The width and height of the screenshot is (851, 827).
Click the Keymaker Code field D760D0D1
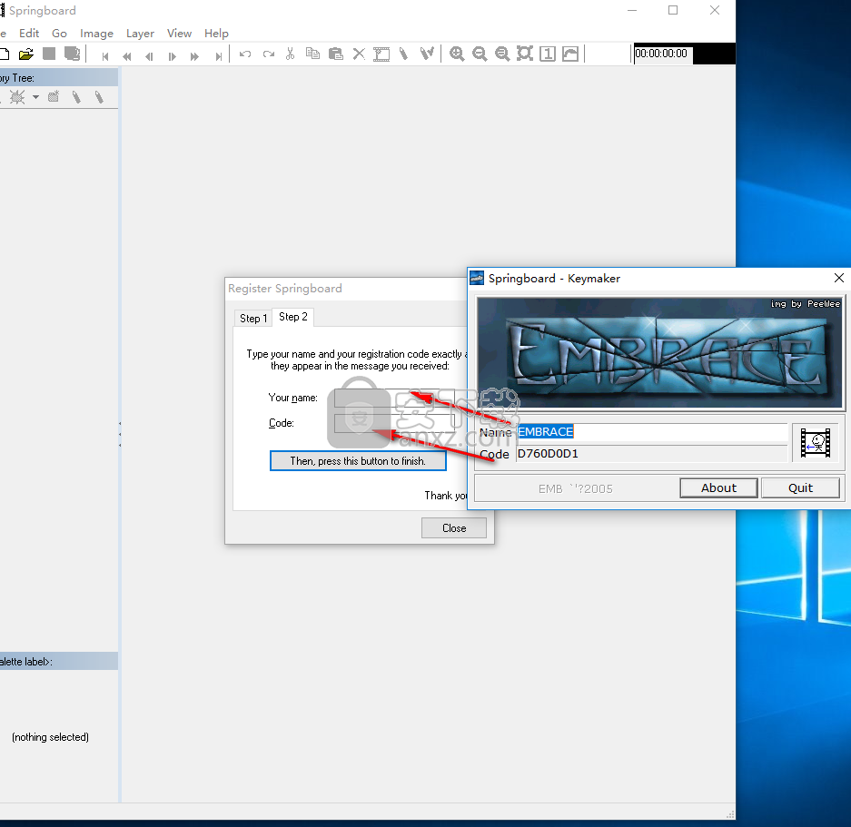click(x=651, y=454)
